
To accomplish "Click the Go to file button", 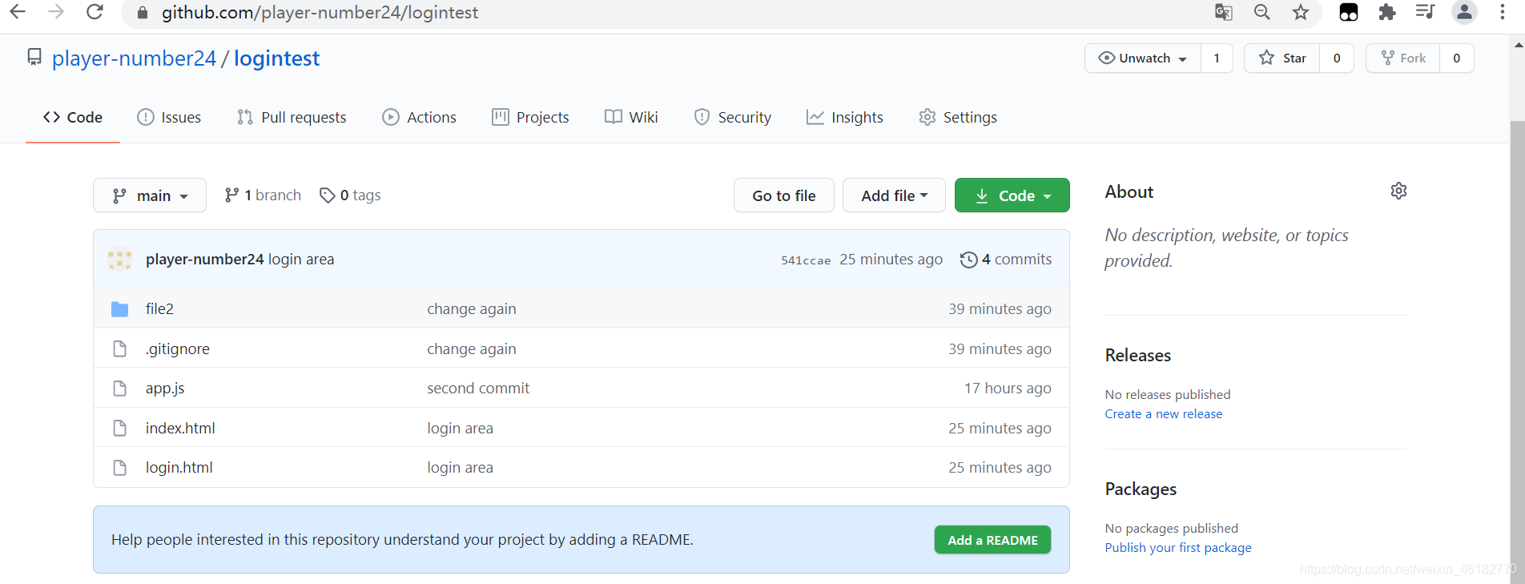I will [784, 195].
